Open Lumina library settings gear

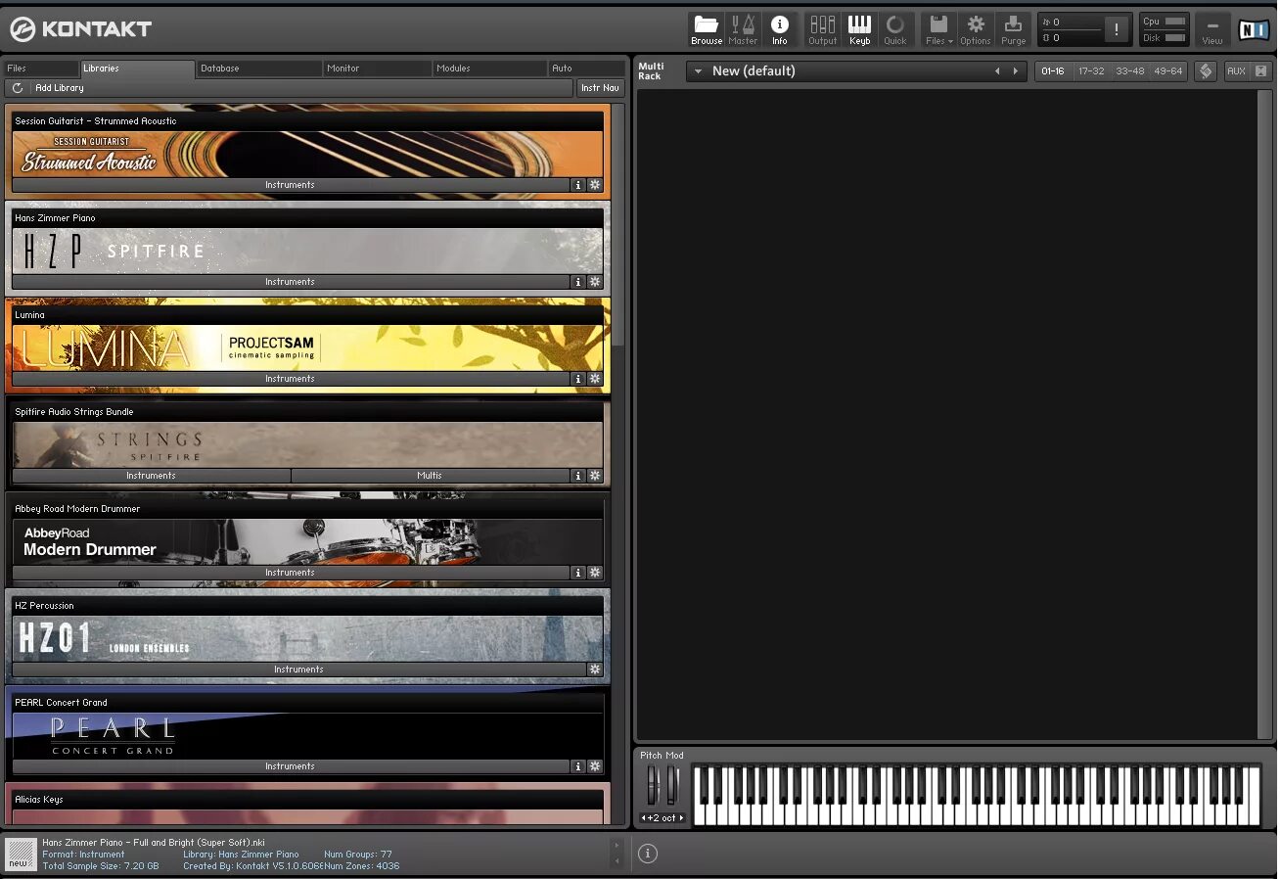click(594, 379)
